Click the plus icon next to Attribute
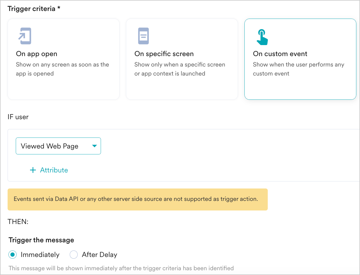The height and width of the screenshot is (275, 360). [x=33, y=170]
